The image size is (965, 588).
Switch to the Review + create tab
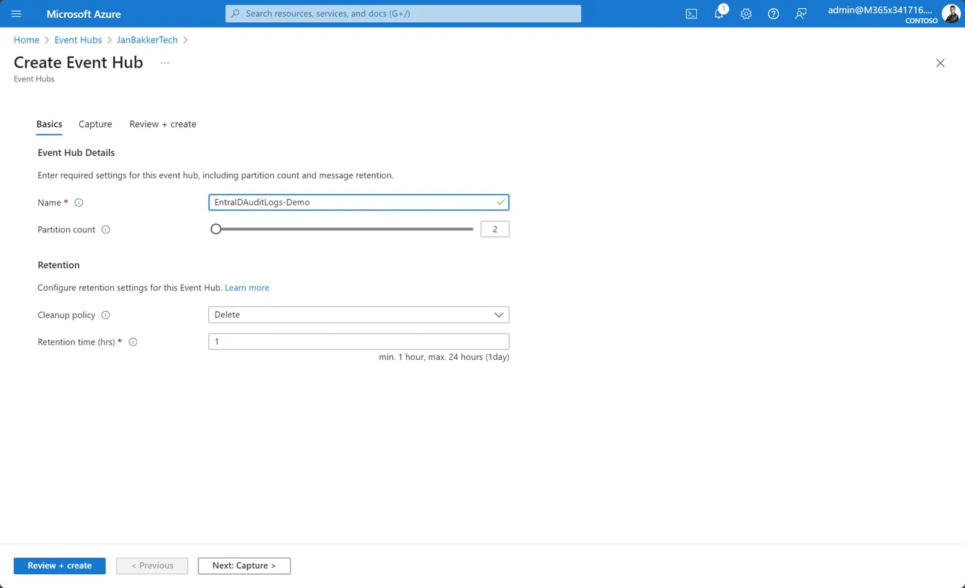pos(163,124)
